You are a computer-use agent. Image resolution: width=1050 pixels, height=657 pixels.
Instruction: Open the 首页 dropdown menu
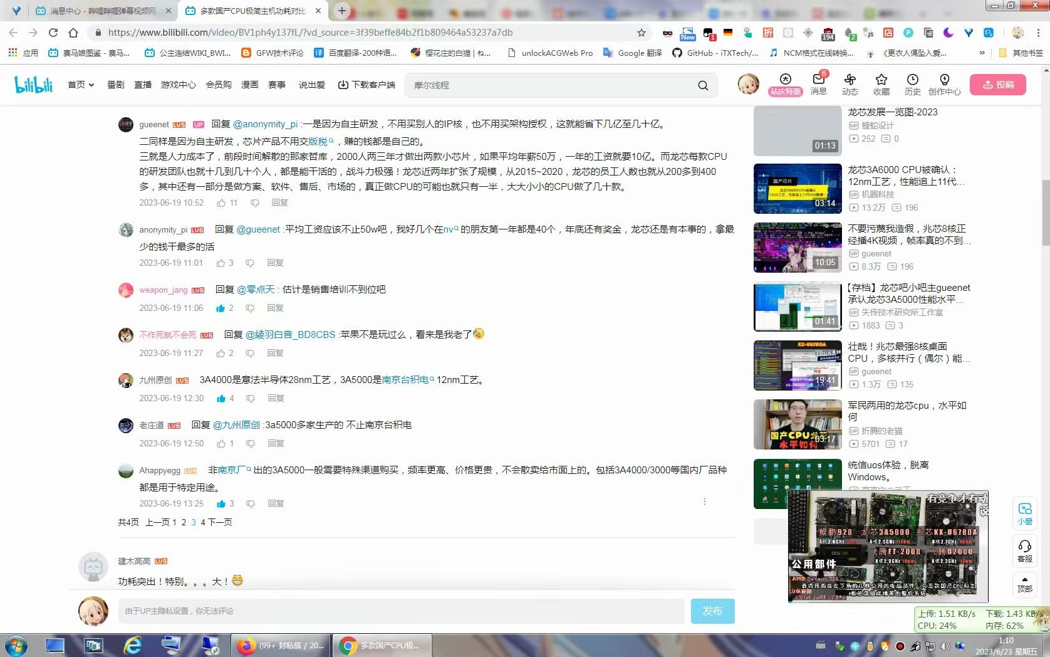[x=81, y=85]
